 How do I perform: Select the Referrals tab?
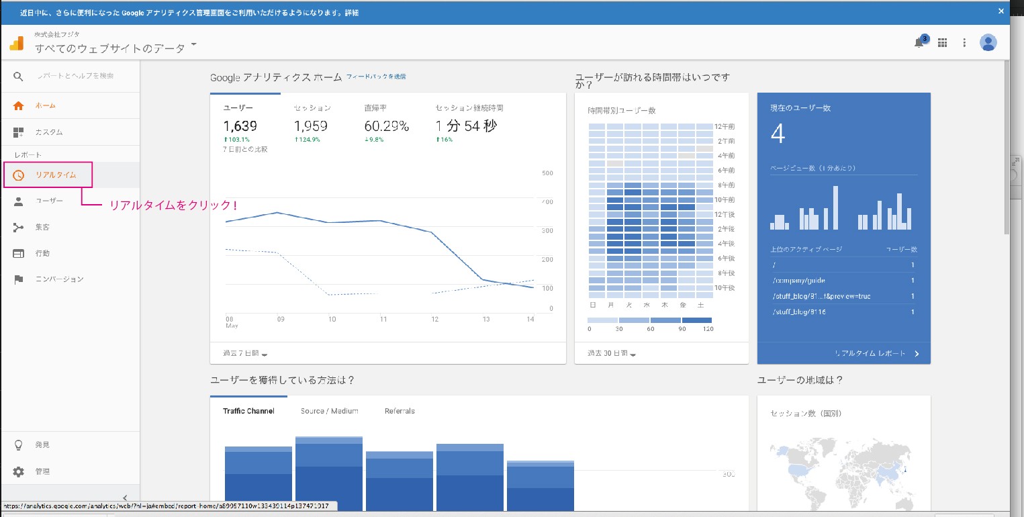(400, 411)
